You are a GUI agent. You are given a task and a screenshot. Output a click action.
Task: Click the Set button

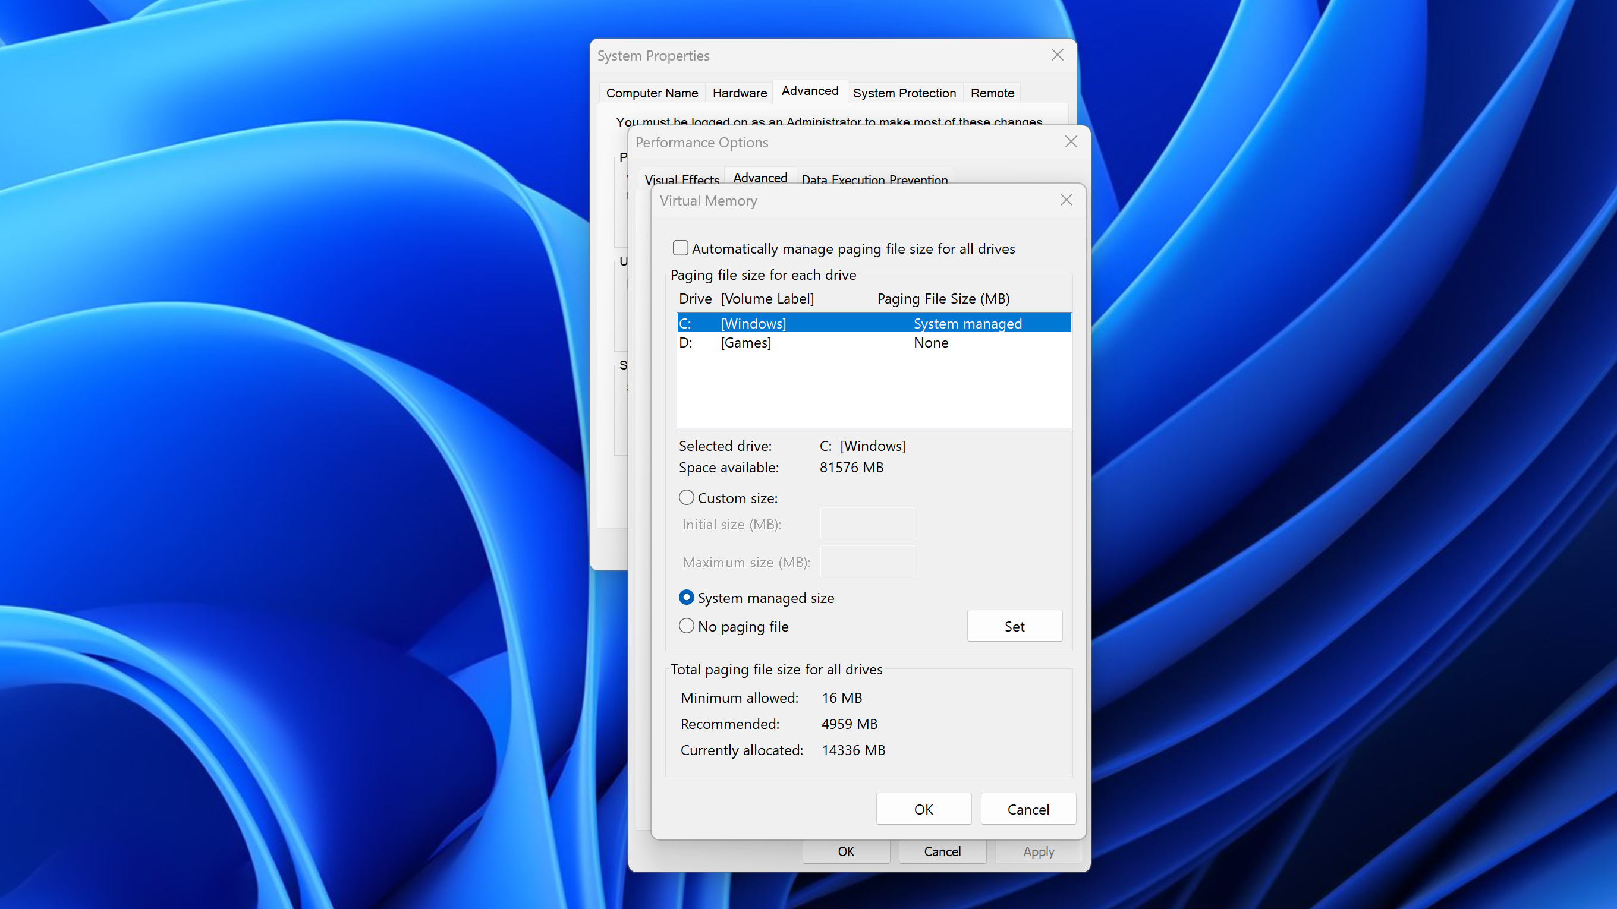(x=1014, y=626)
